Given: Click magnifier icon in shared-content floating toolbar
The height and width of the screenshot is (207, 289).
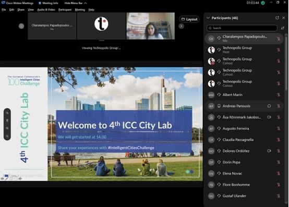Looking at the screenshot, I should click(7, 136).
